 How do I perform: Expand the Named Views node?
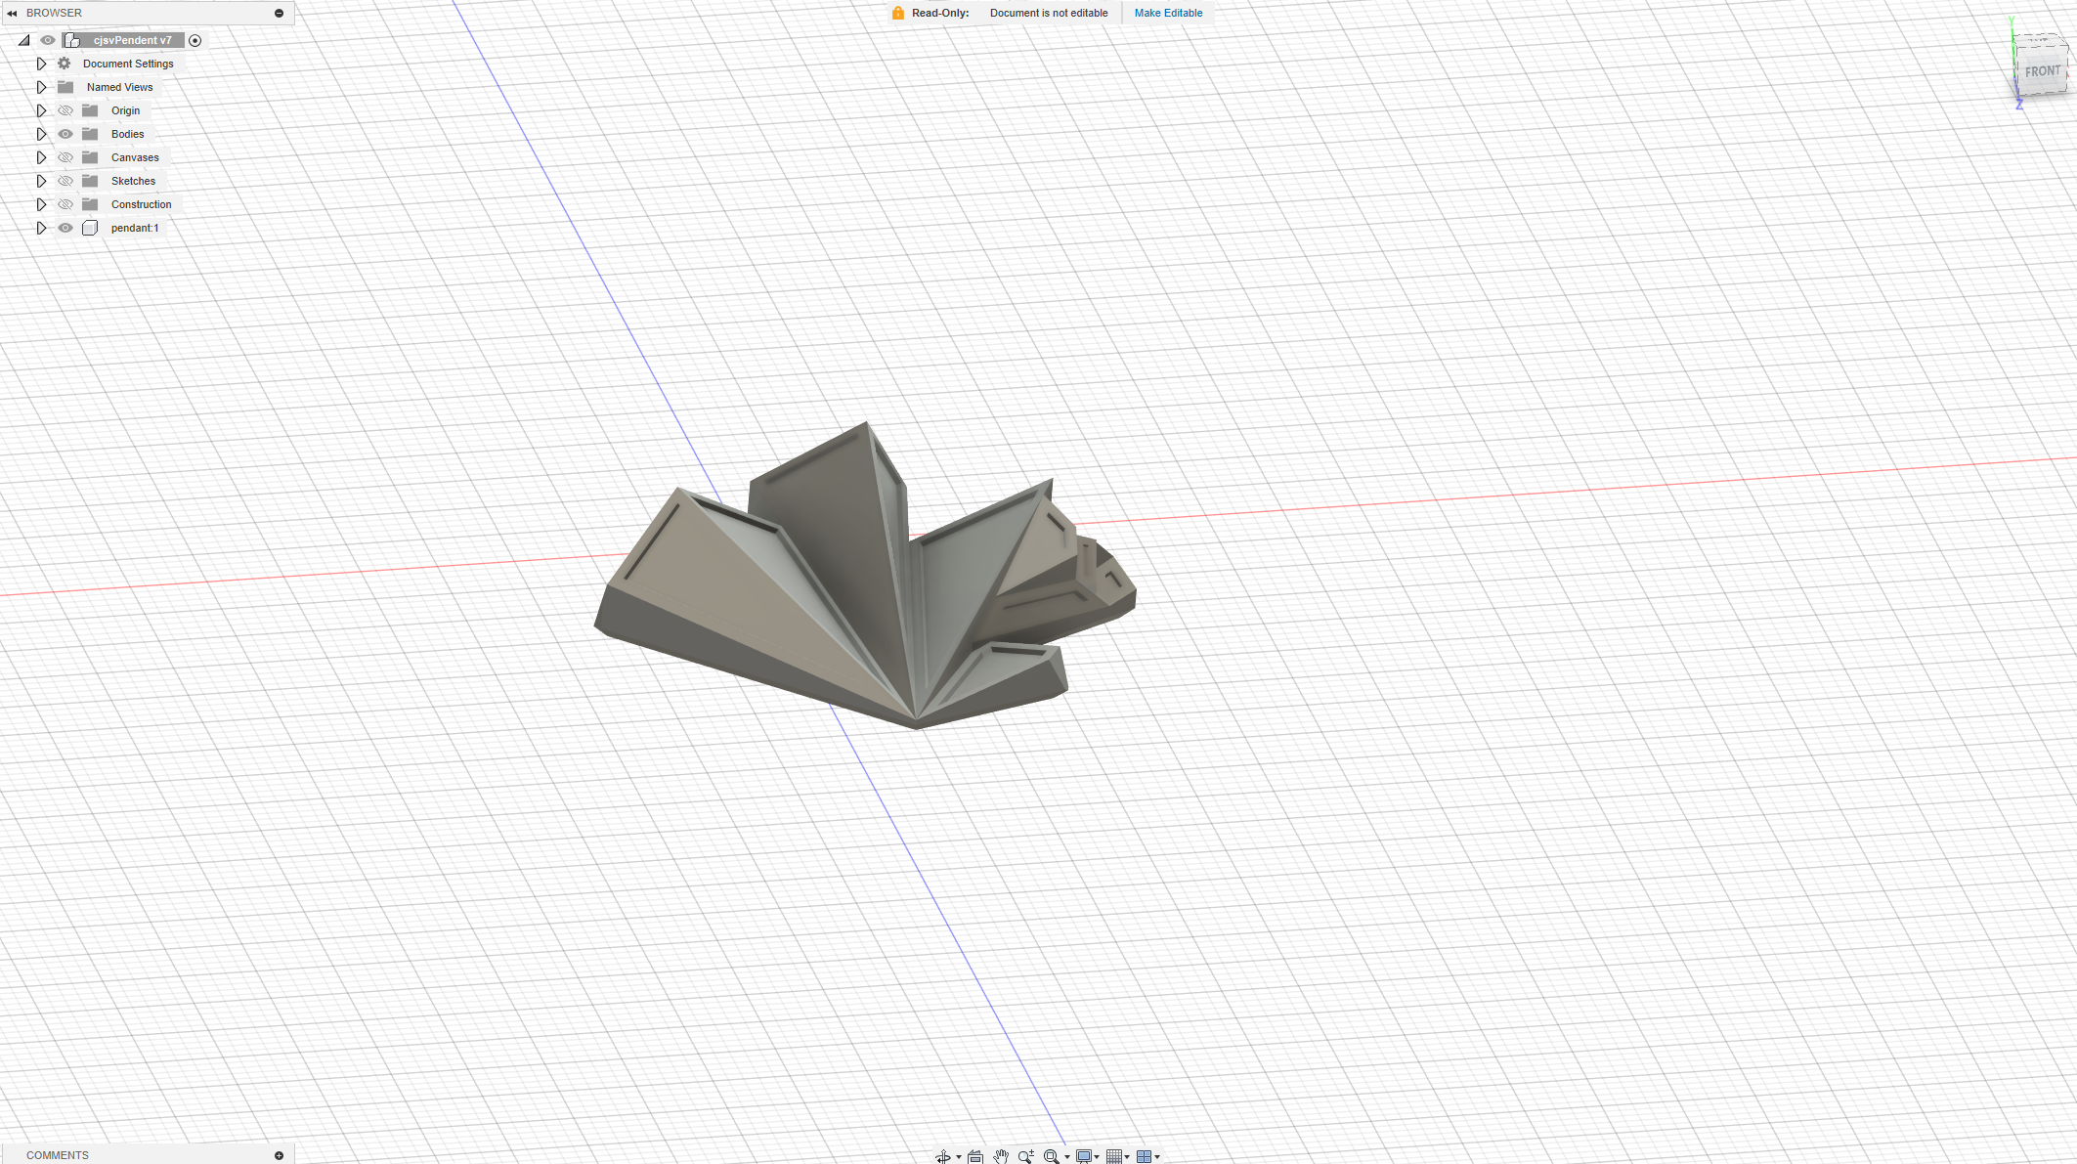coord(41,87)
